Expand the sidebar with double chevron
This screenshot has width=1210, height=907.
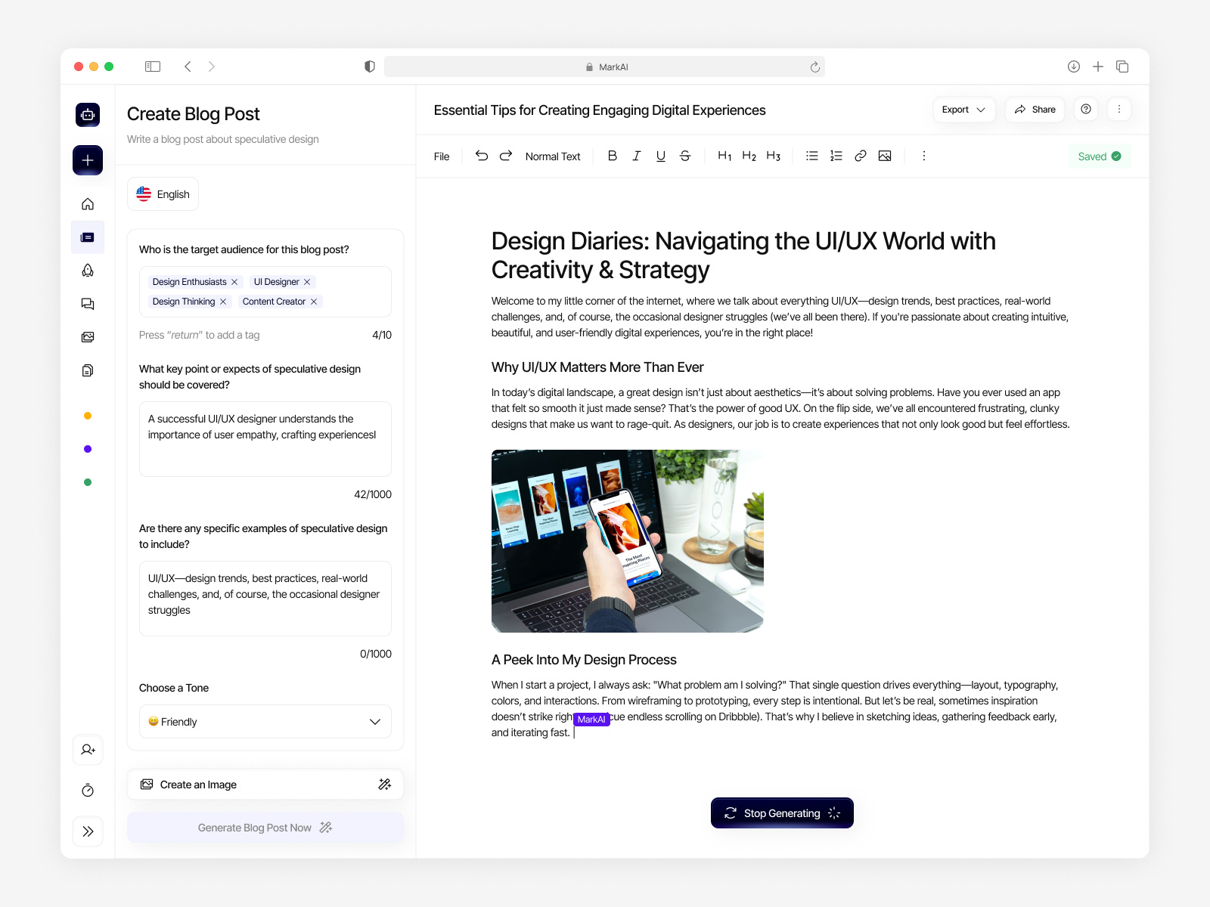pyautogui.click(x=88, y=831)
